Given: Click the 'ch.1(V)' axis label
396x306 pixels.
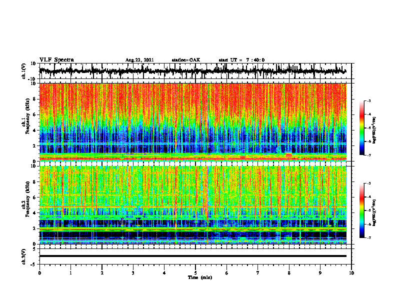Looking at the screenshot, I should [23, 71].
